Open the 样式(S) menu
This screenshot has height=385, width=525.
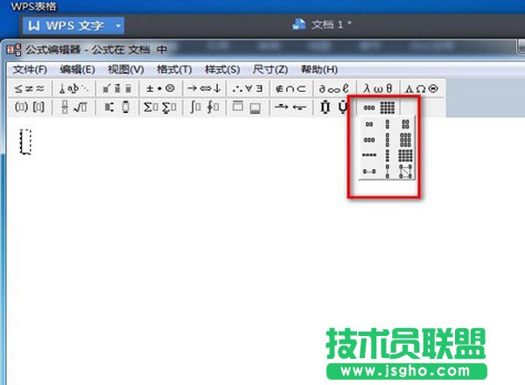pyautogui.click(x=221, y=69)
